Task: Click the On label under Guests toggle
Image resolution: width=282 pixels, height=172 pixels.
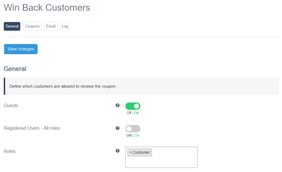Action: [137, 113]
